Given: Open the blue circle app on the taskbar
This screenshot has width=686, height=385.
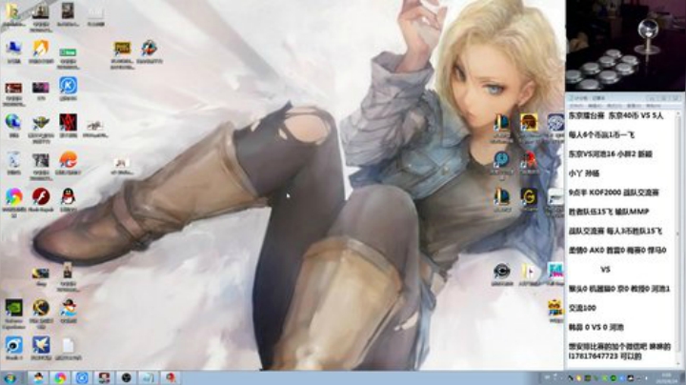Looking at the screenshot, I should (82, 377).
